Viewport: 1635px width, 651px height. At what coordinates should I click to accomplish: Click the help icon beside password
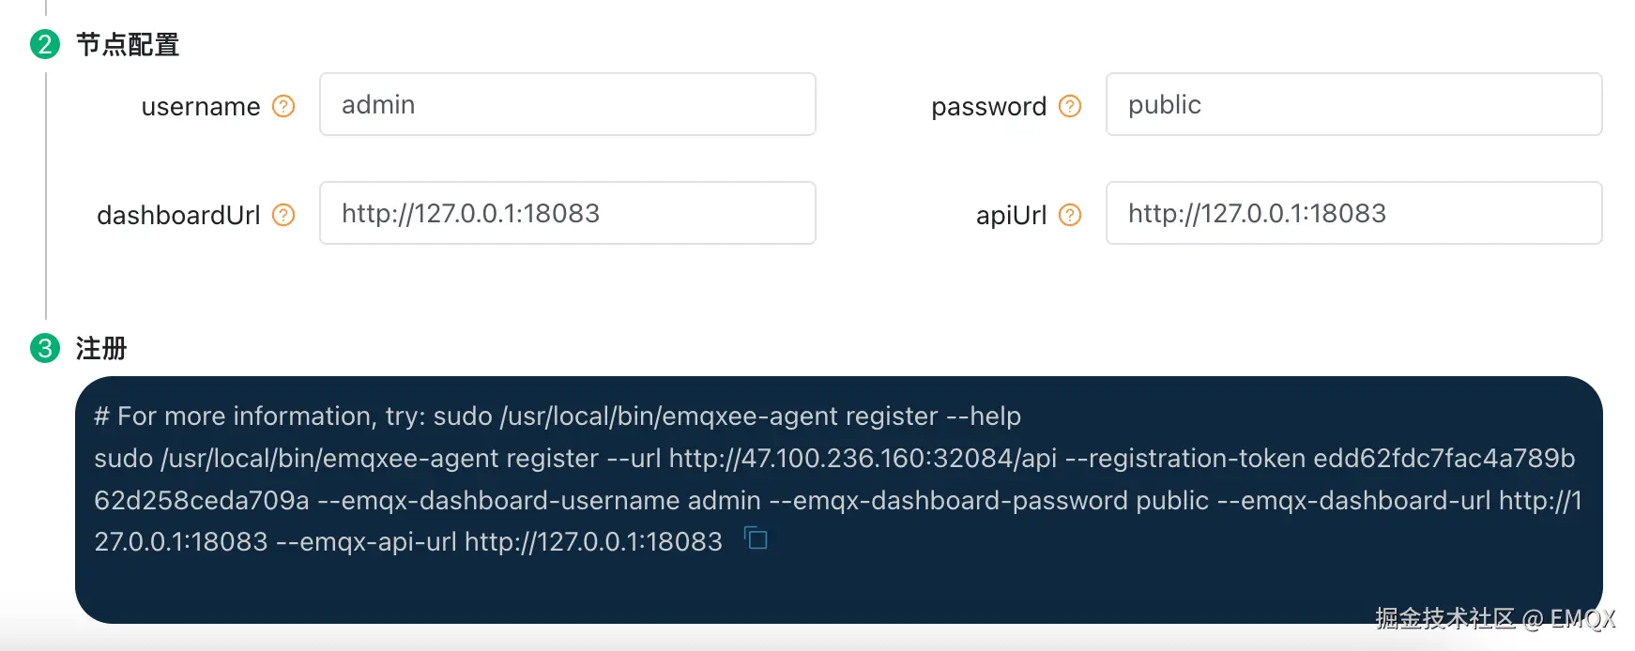pyautogui.click(x=1070, y=106)
